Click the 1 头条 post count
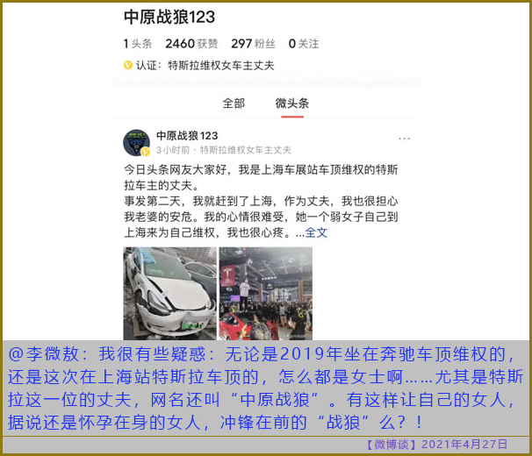532x456 pixels. click(138, 44)
